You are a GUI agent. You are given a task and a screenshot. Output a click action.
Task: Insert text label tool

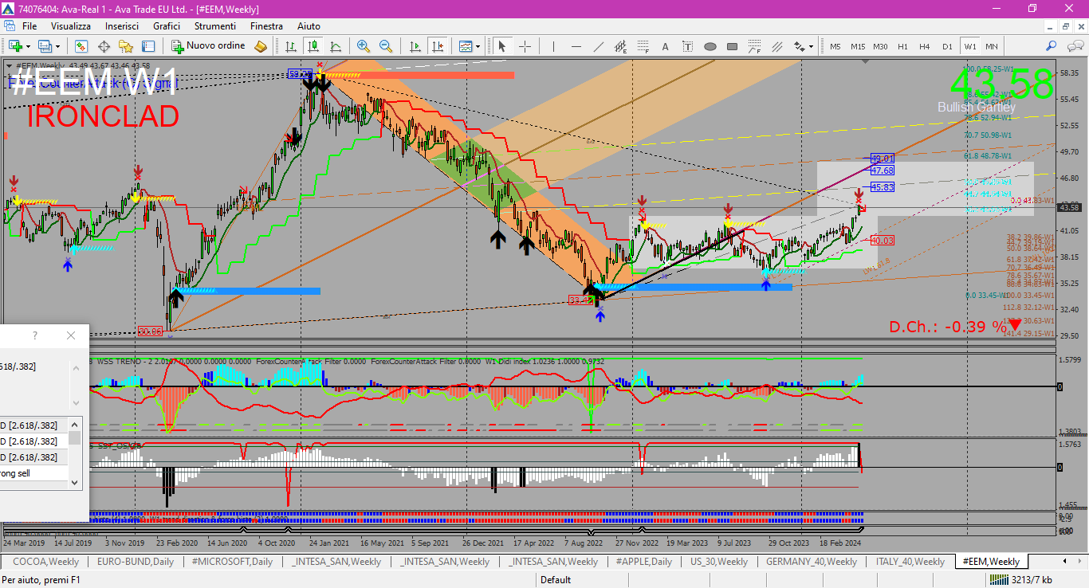pyautogui.click(x=688, y=46)
